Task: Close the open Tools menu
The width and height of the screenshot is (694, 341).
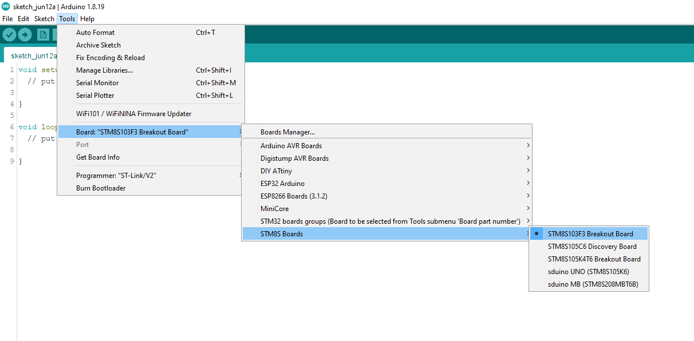Action: click(x=67, y=19)
